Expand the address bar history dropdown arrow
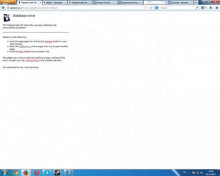 (148, 8)
